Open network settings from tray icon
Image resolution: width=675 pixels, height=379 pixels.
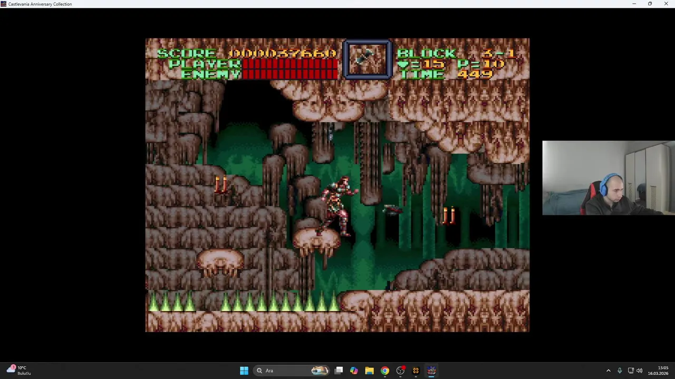click(631, 371)
